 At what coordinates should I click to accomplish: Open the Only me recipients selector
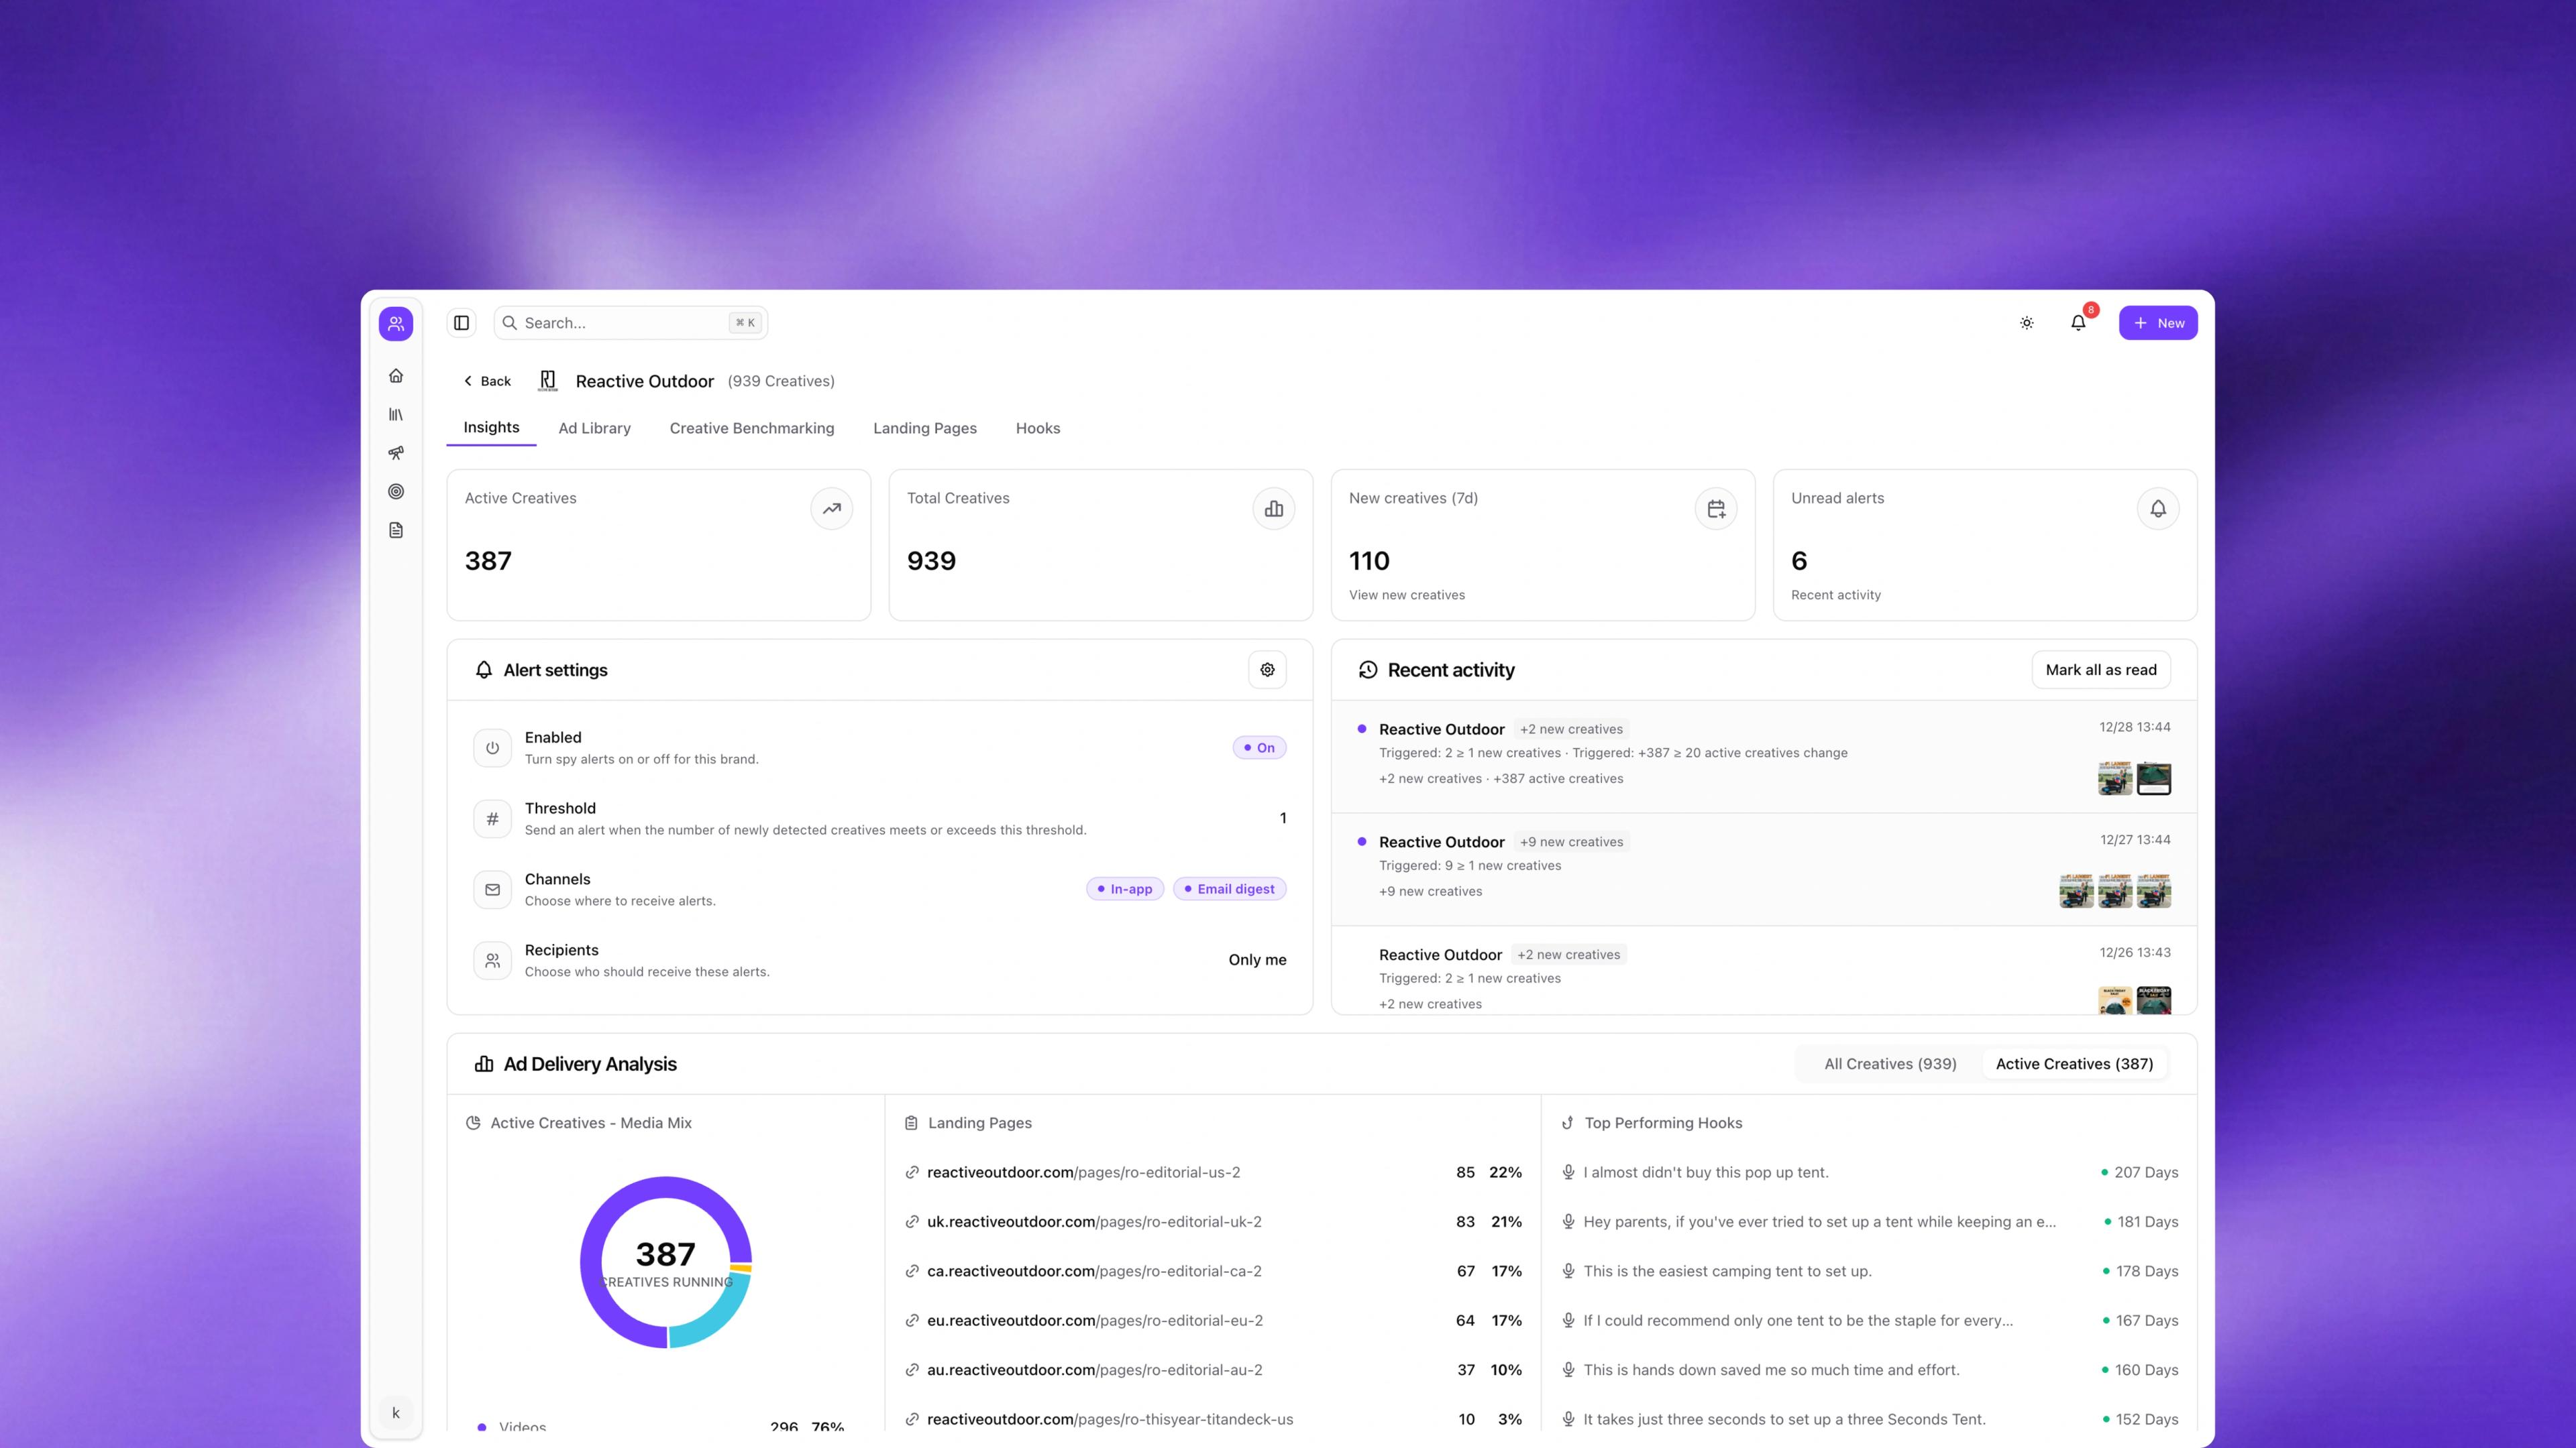pos(1257,959)
